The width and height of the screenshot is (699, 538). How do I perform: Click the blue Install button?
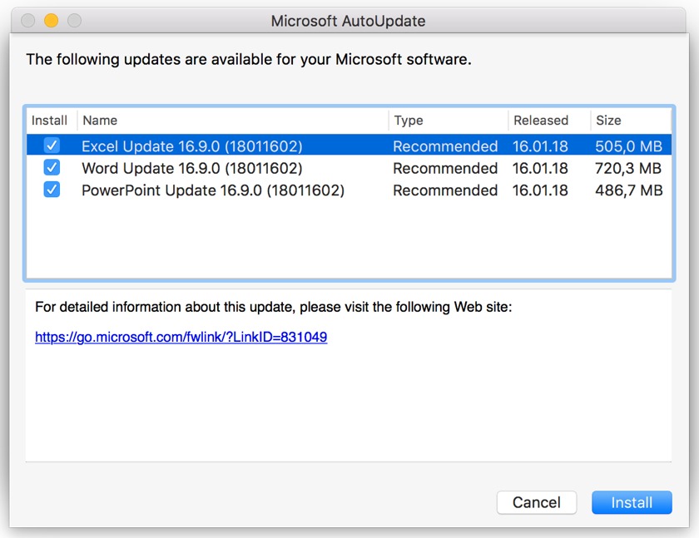coord(632,502)
